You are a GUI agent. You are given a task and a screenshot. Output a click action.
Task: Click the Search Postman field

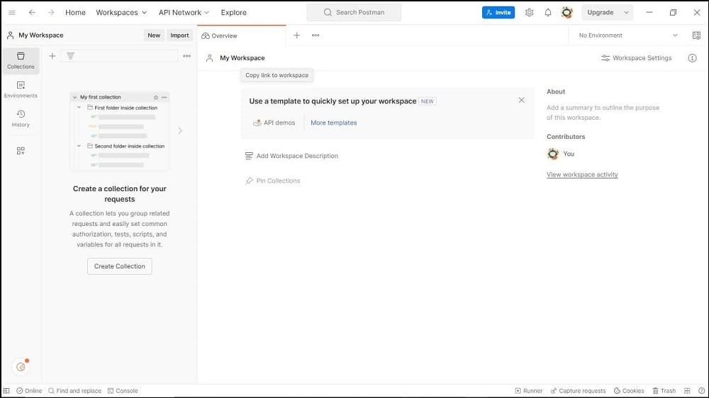(354, 12)
